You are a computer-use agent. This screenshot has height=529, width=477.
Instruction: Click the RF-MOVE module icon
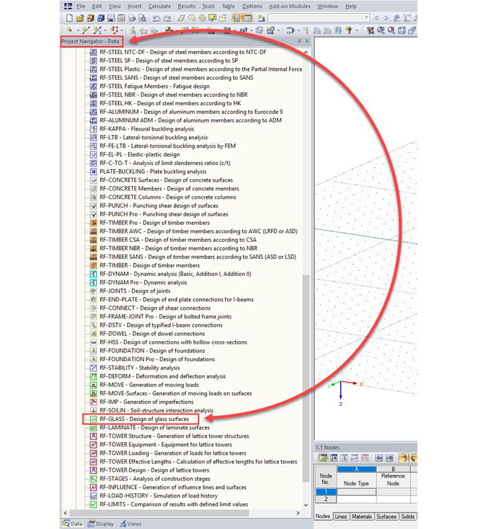tap(94, 385)
